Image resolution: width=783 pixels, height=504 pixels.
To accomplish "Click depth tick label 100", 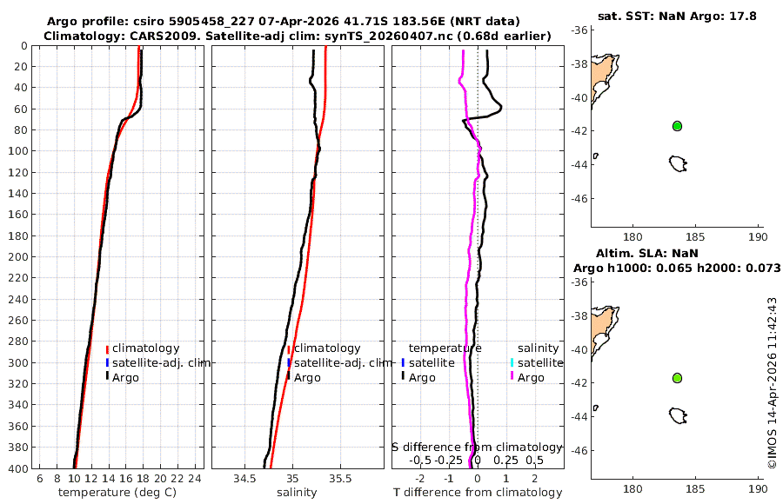I will 17,151.
